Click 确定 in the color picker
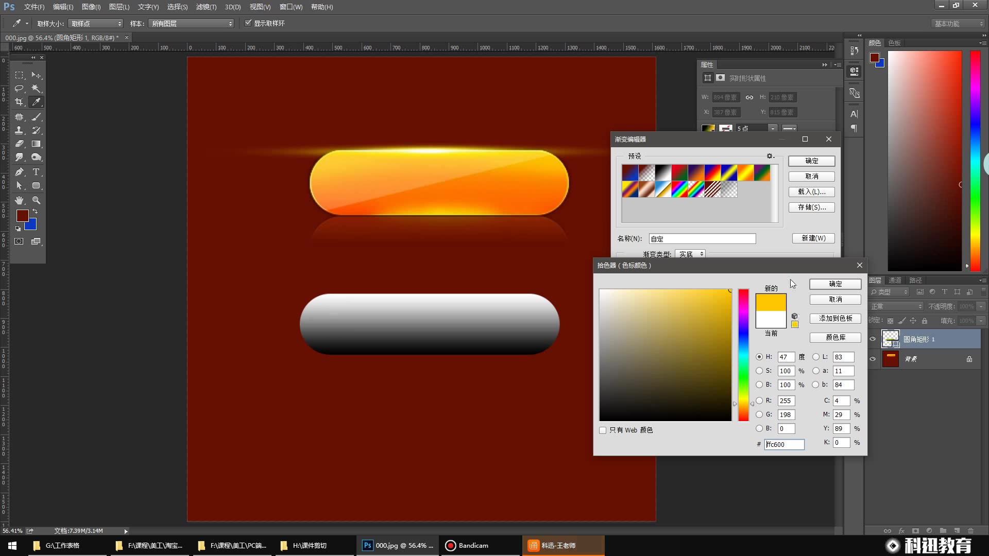The height and width of the screenshot is (556, 989). coord(835,284)
